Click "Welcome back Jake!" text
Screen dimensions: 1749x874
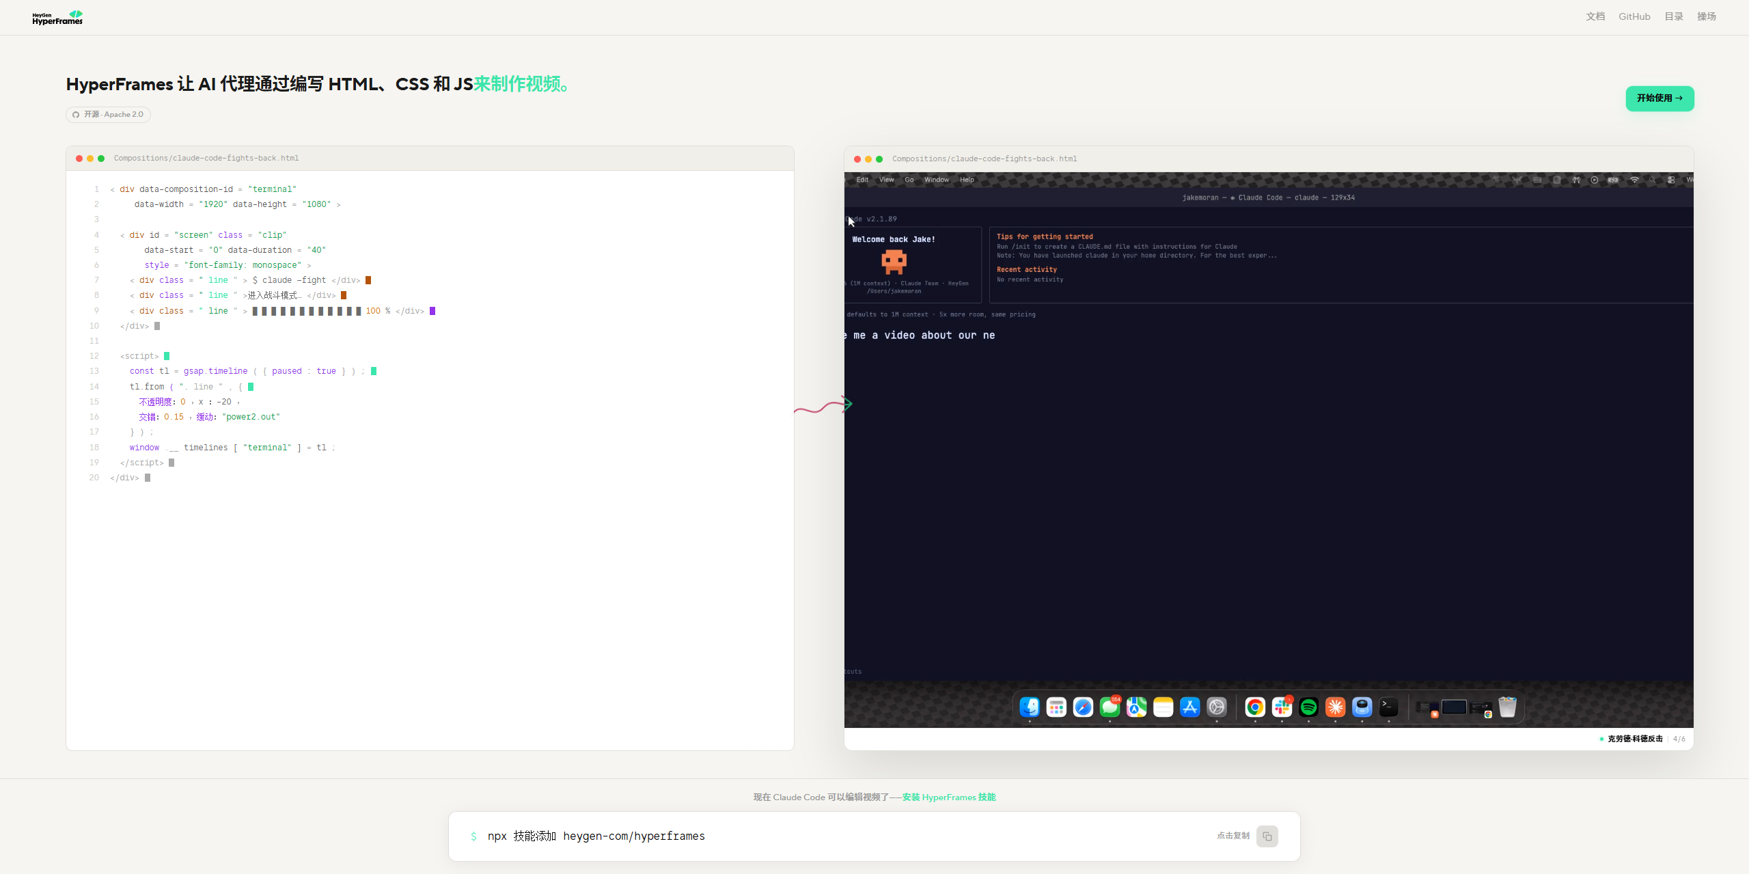click(x=894, y=239)
